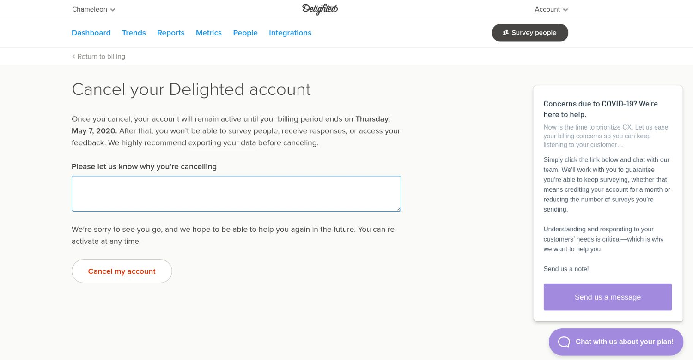The image size is (693, 360).
Task: Open the Trends section
Action: coord(134,33)
